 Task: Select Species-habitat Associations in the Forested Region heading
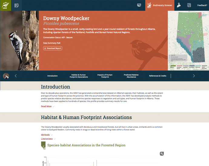point(86,145)
